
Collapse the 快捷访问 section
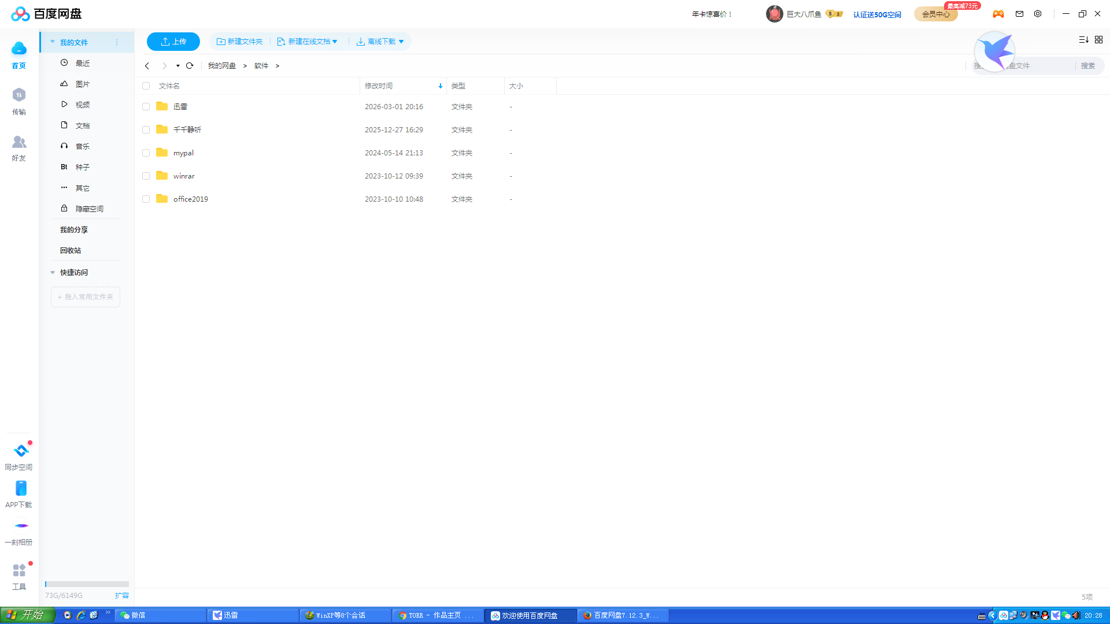[53, 273]
